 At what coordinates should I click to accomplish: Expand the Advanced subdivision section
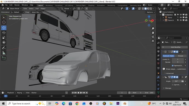pyautogui.click(x=169, y=73)
